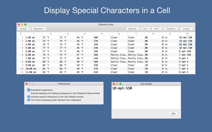
Task: Select the highlighted '10 mph SSW' cell in row 3
Action: [x=187, y=44]
